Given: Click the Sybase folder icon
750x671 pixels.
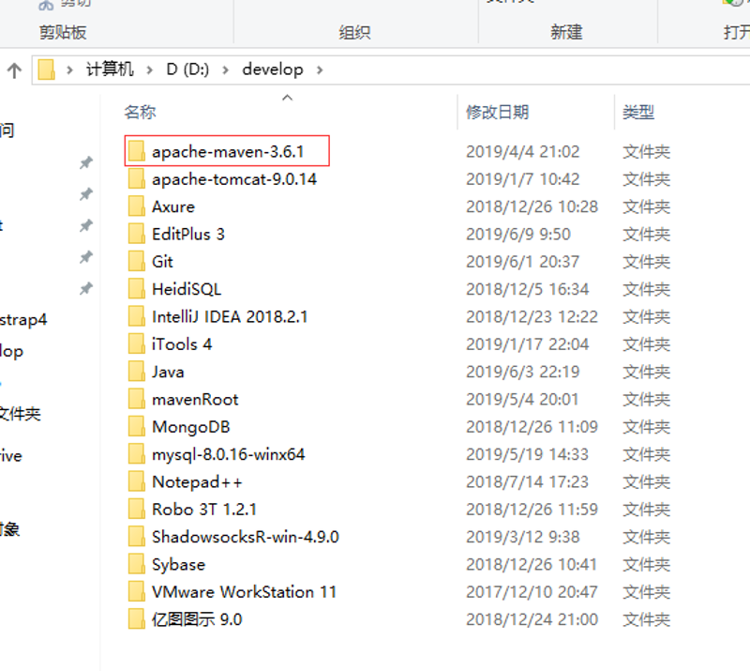Looking at the screenshot, I should [136, 564].
